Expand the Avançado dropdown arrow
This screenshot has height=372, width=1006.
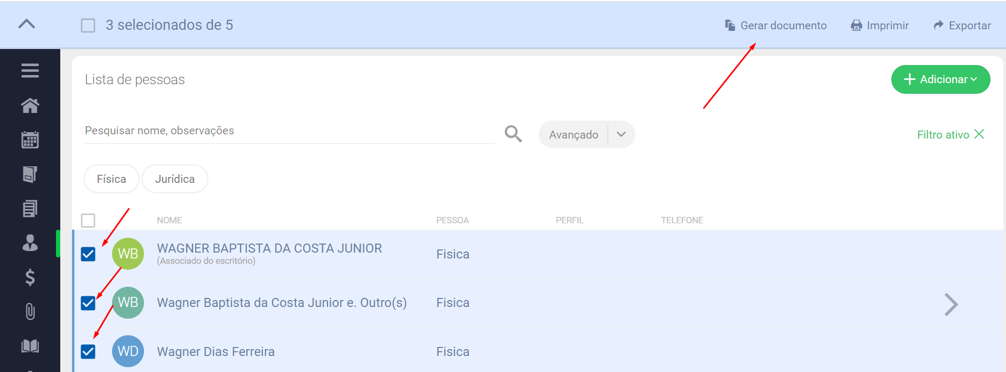tap(621, 134)
